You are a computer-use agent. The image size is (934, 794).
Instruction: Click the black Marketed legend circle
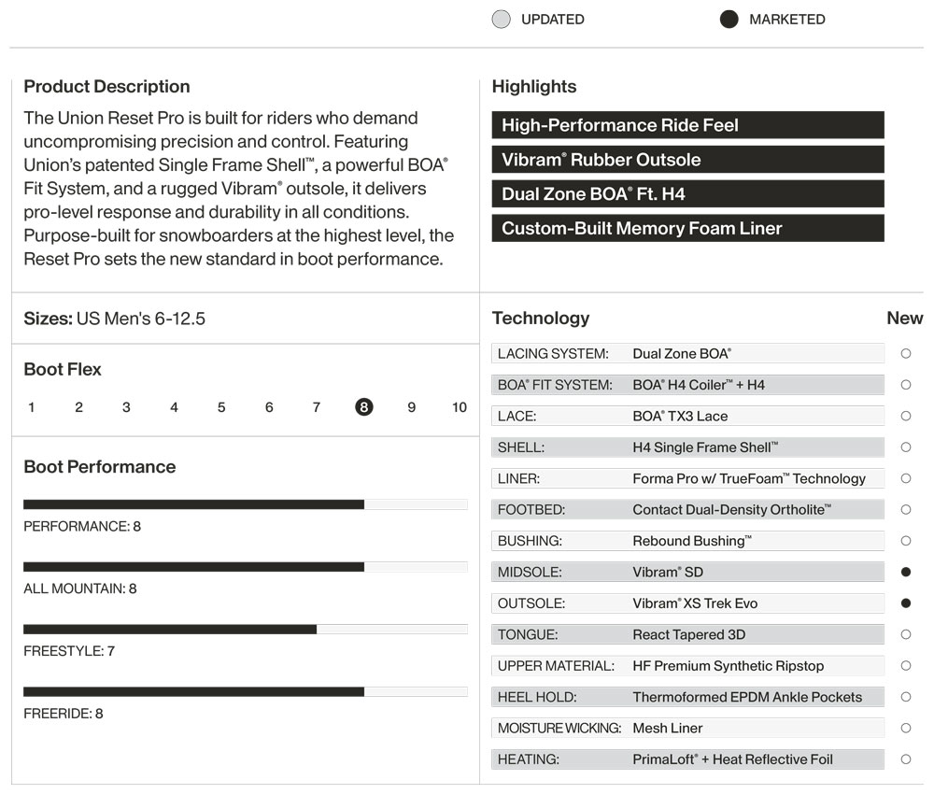point(729,20)
